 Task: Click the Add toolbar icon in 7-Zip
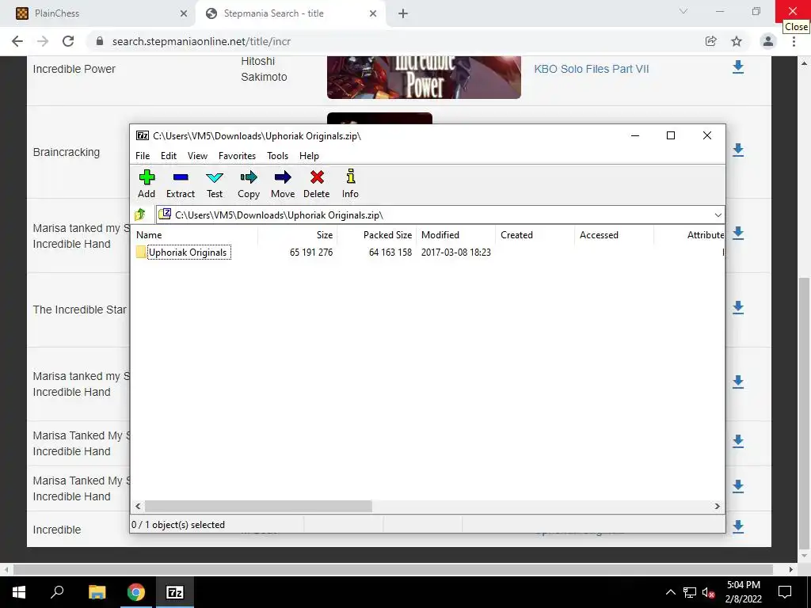click(147, 184)
